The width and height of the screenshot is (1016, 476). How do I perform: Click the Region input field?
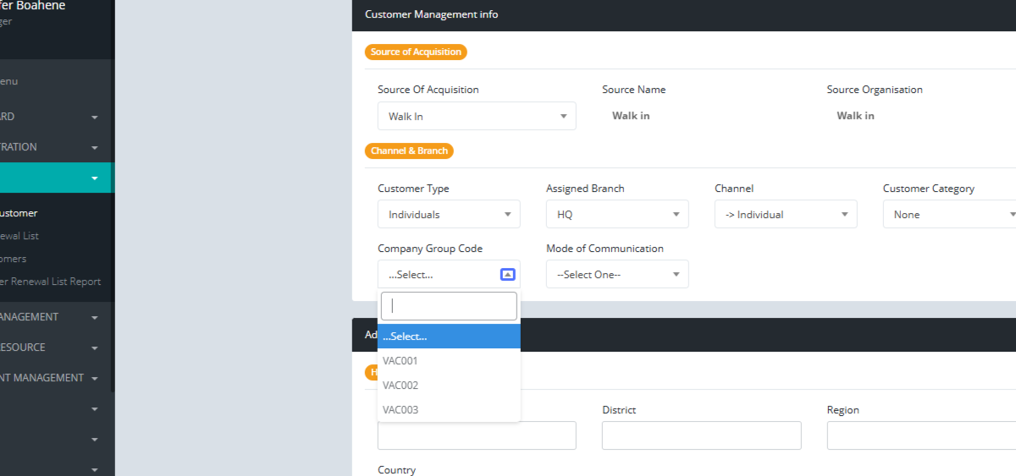click(x=921, y=435)
